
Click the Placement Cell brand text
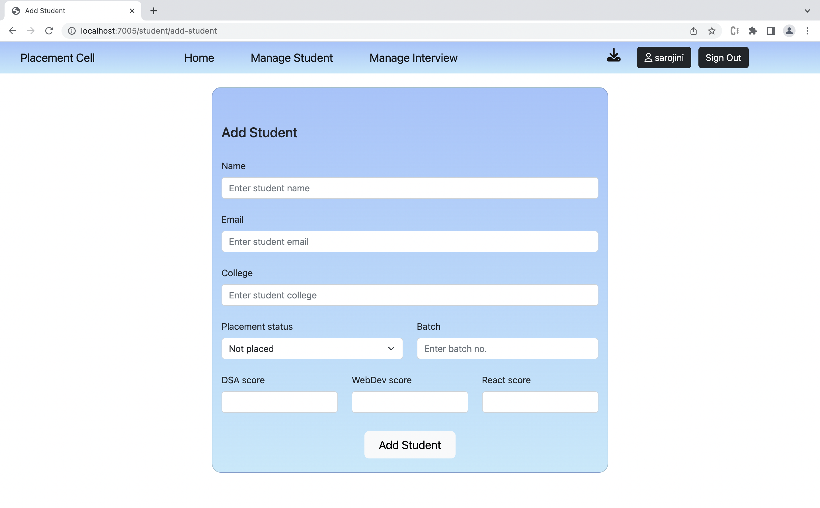coord(57,58)
